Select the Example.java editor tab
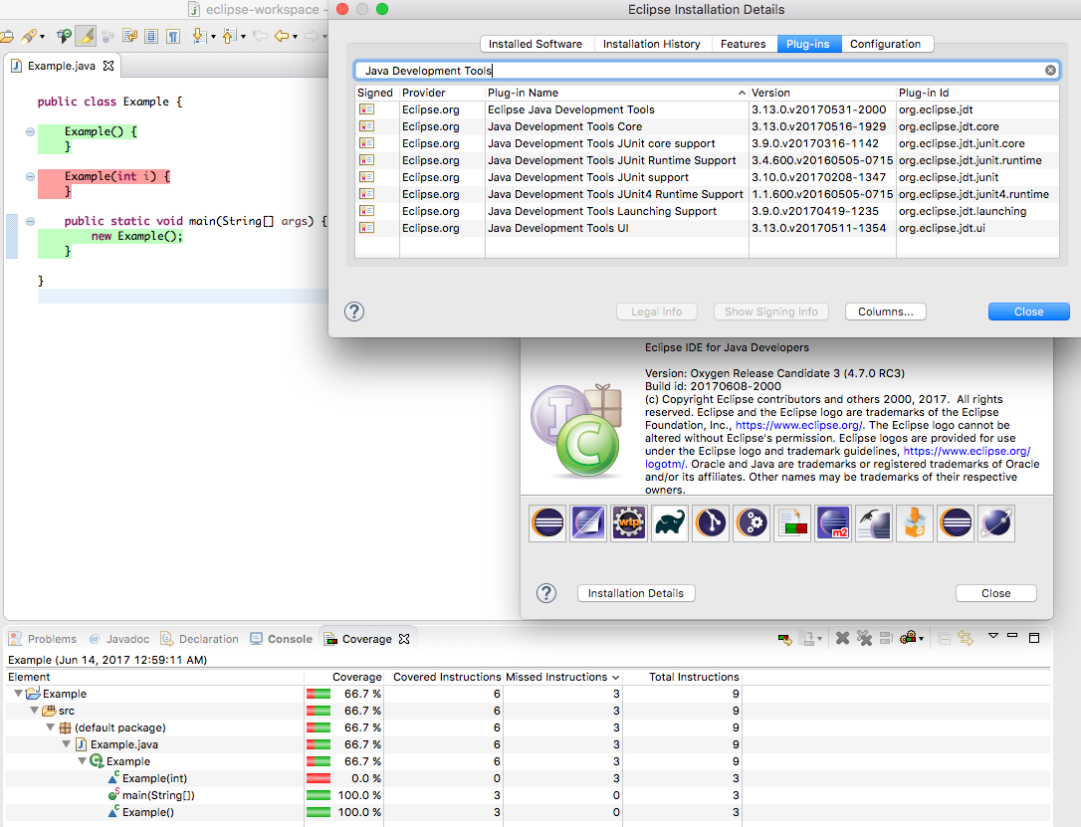The image size is (1081, 827). 62,66
